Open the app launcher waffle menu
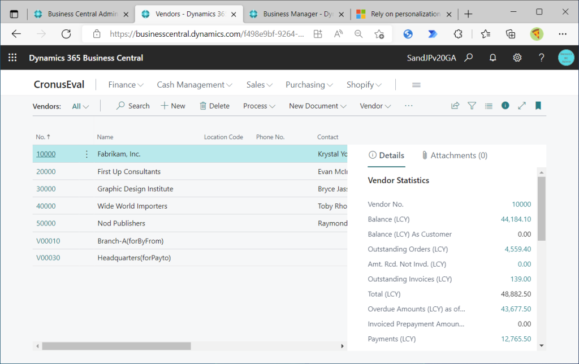The height and width of the screenshot is (364, 579). pos(12,58)
